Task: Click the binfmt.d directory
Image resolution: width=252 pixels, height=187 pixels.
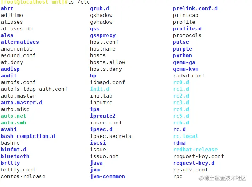Action: coord(13,150)
